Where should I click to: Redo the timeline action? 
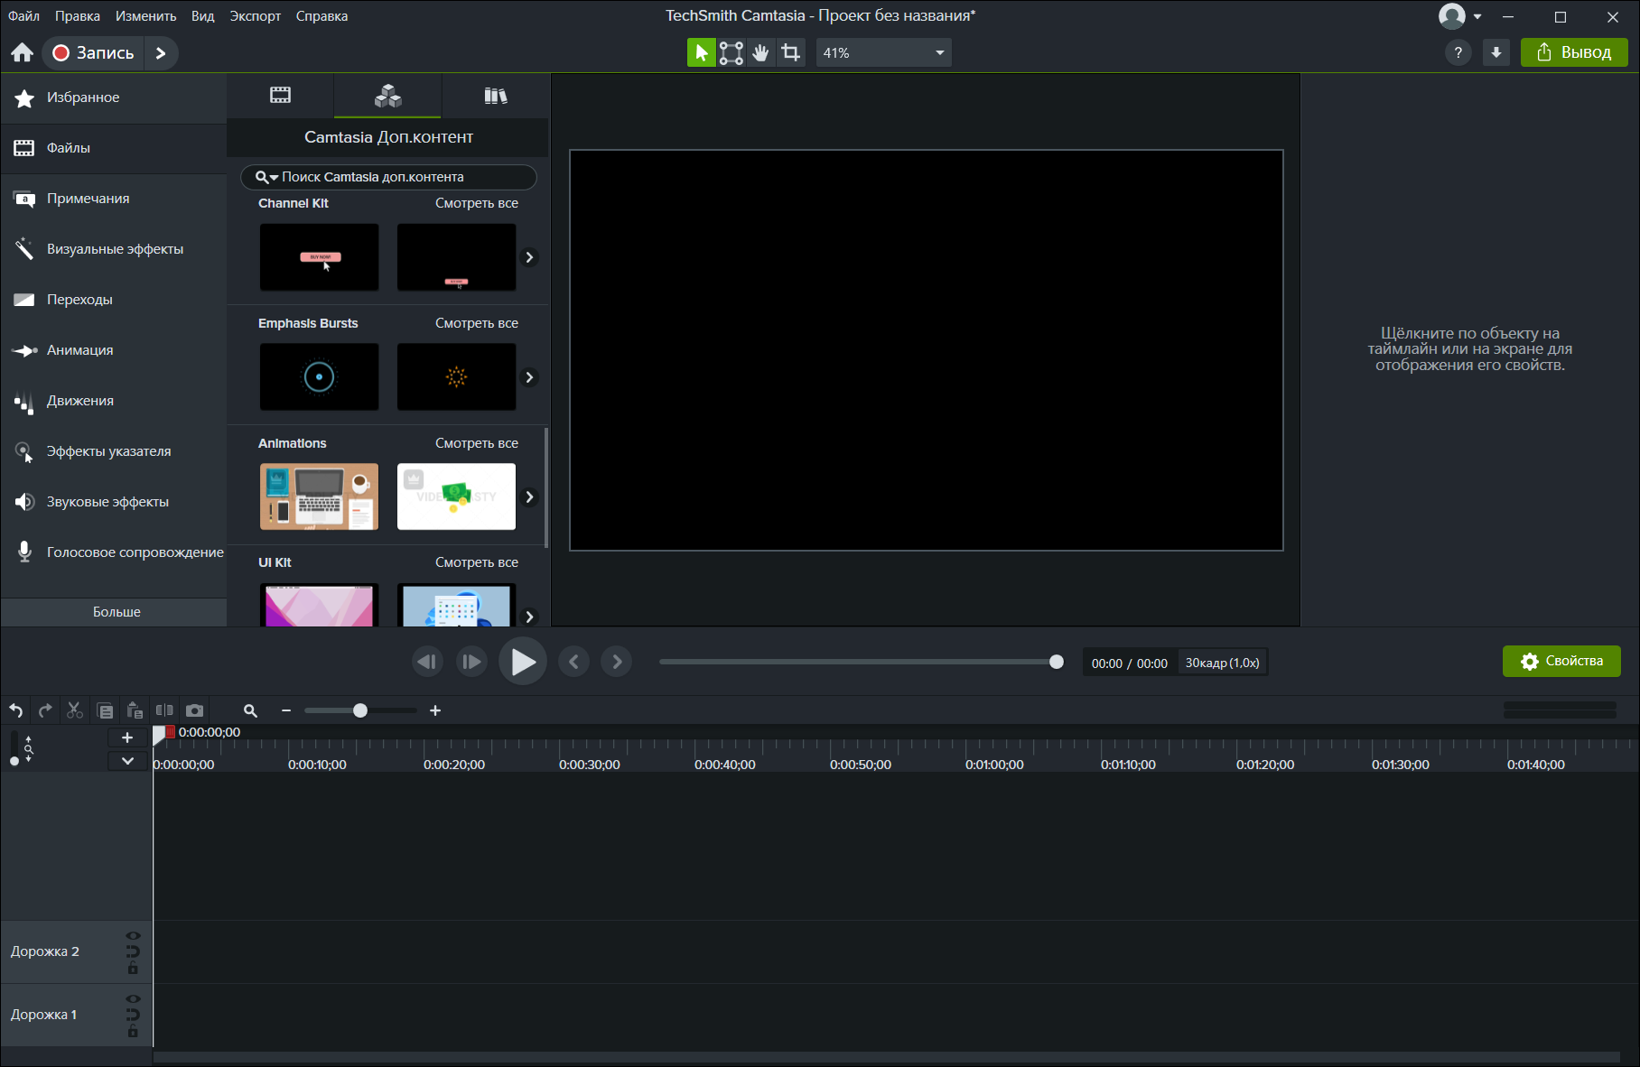pos(45,710)
